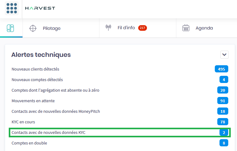237x151 pixels.
Task: Click the Pilotage crosshair icon
Action: (x=33, y=28)
